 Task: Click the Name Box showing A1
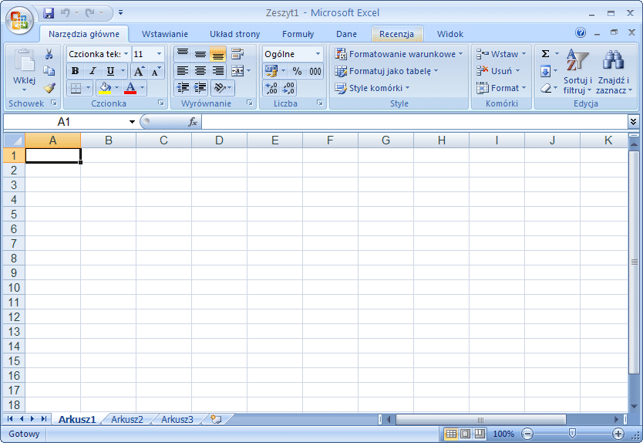click(x=64, y=122)
